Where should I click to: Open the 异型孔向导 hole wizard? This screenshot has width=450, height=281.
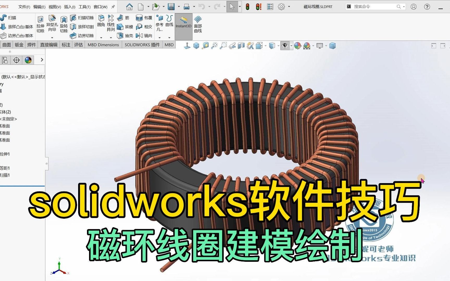coord(52,23)
